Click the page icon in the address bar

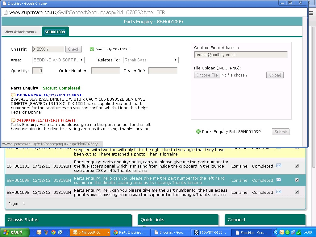pos(6,12)
